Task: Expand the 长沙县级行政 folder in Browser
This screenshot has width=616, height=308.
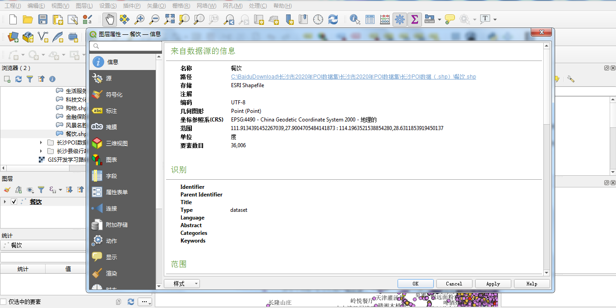Action: [x=42, y=151]
